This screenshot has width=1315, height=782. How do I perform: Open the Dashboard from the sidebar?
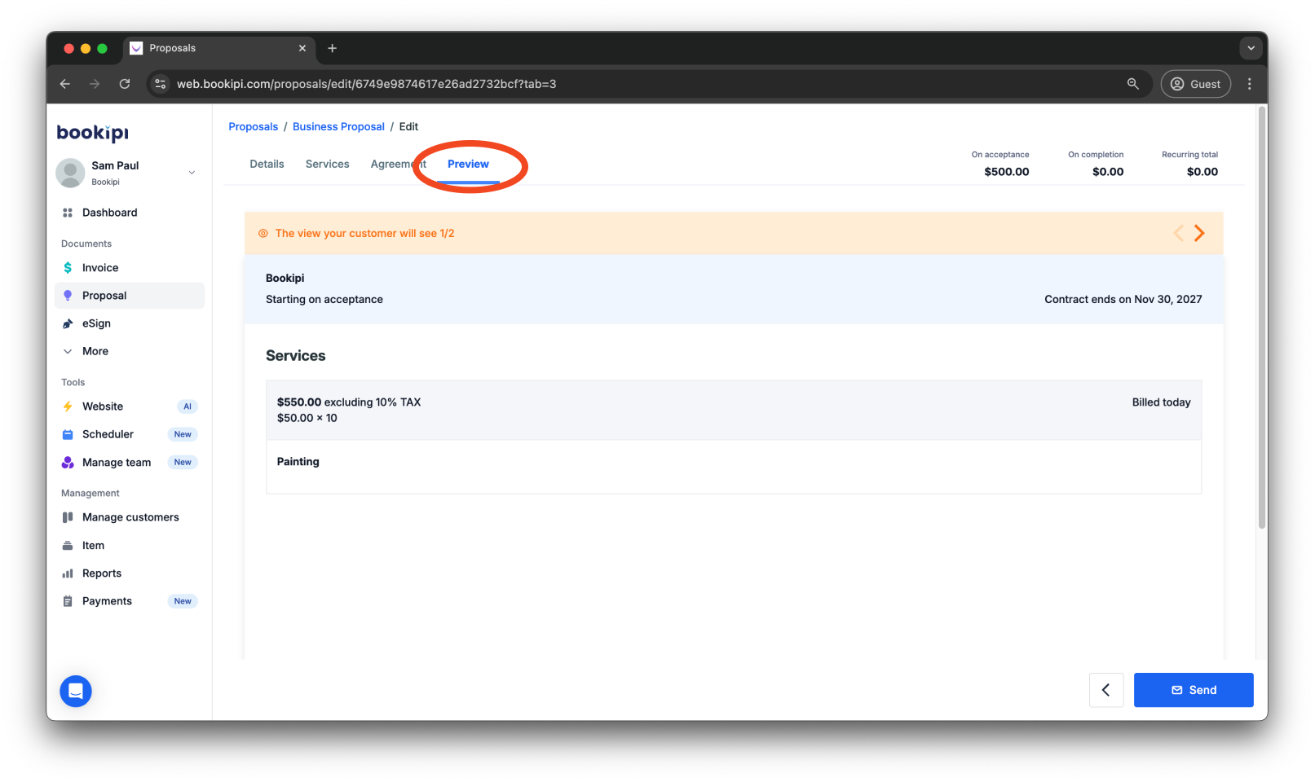pos(108,212)
